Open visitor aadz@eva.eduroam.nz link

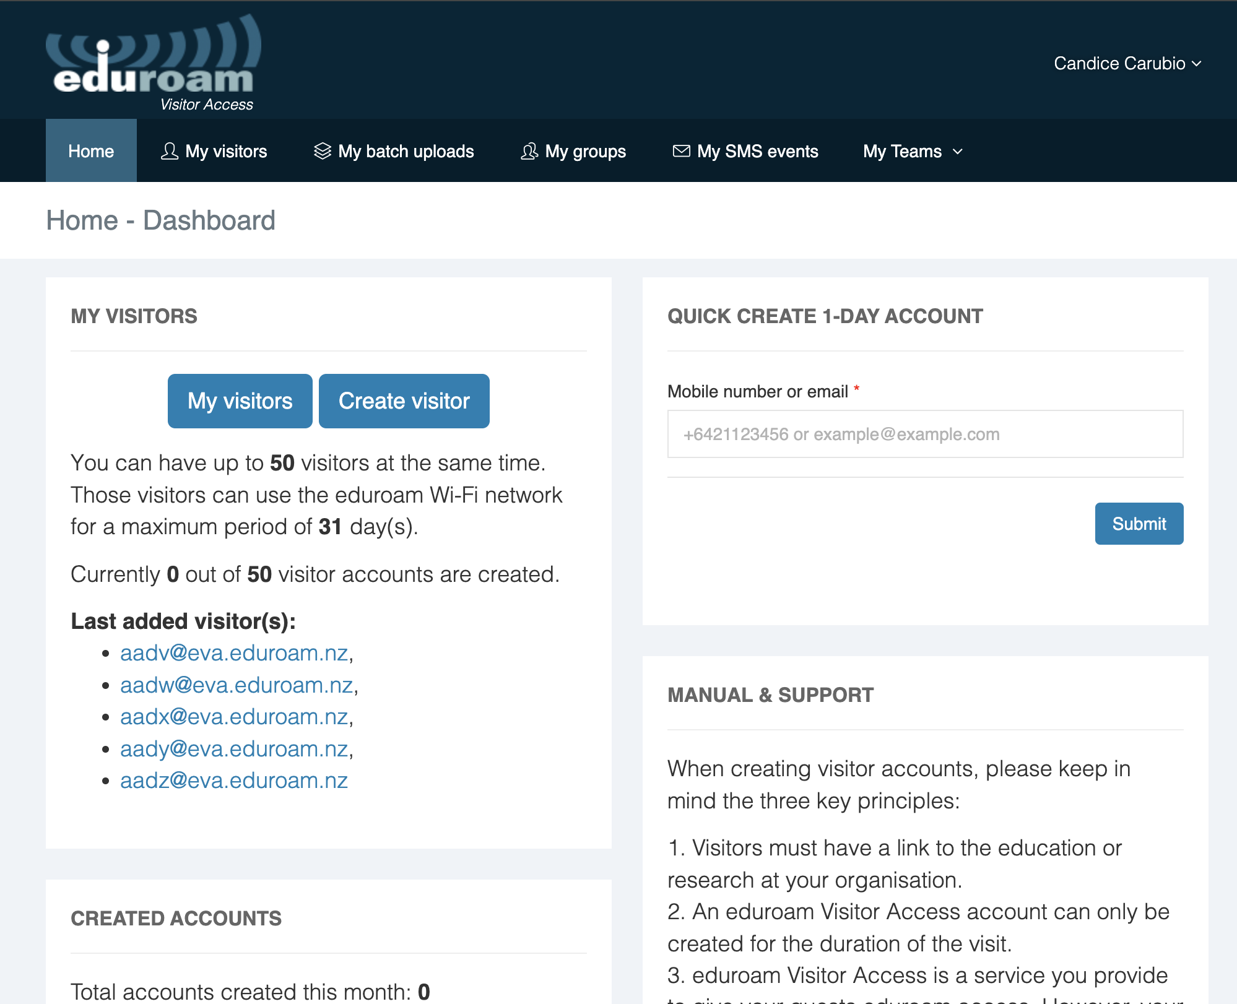click(234, 781)
